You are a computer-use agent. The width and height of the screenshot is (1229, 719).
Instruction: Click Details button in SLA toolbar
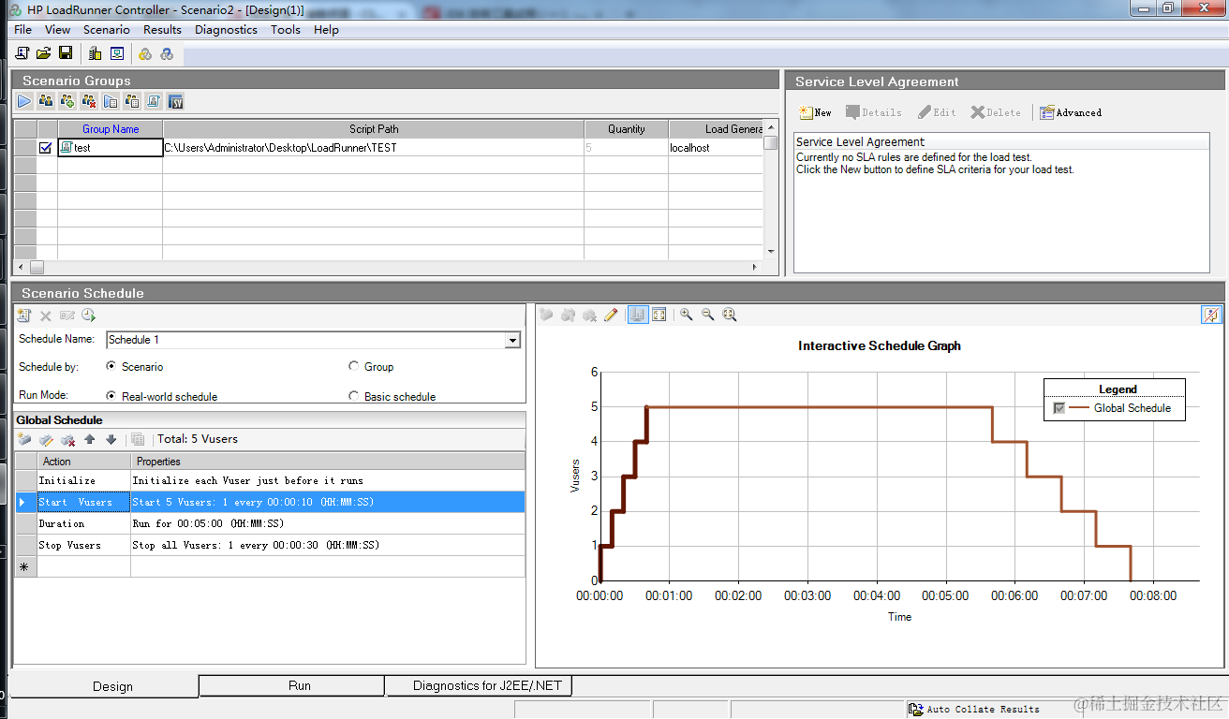(873, 112)
